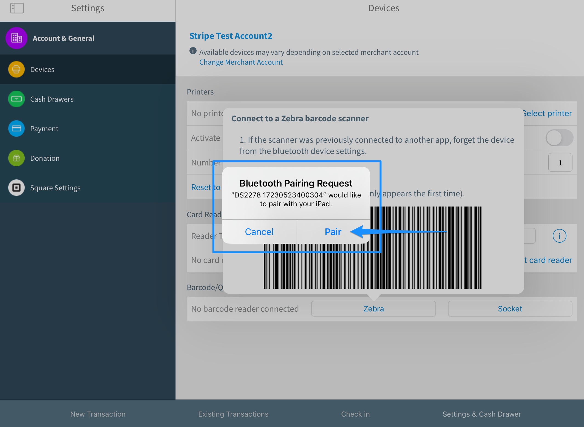The width and height of the screenshot is (584, 427).
Task: Click the number of printers field showing 1
Action: click(560, 162)
